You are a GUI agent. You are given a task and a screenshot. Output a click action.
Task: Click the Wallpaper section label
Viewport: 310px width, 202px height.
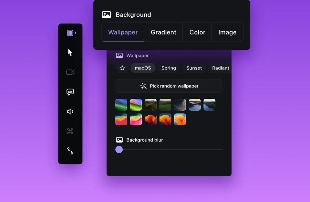pyautogui.click(x=138, y=56)
